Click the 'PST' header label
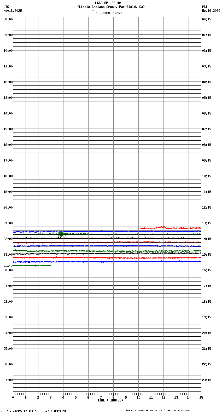 click(x=205, y=7)
